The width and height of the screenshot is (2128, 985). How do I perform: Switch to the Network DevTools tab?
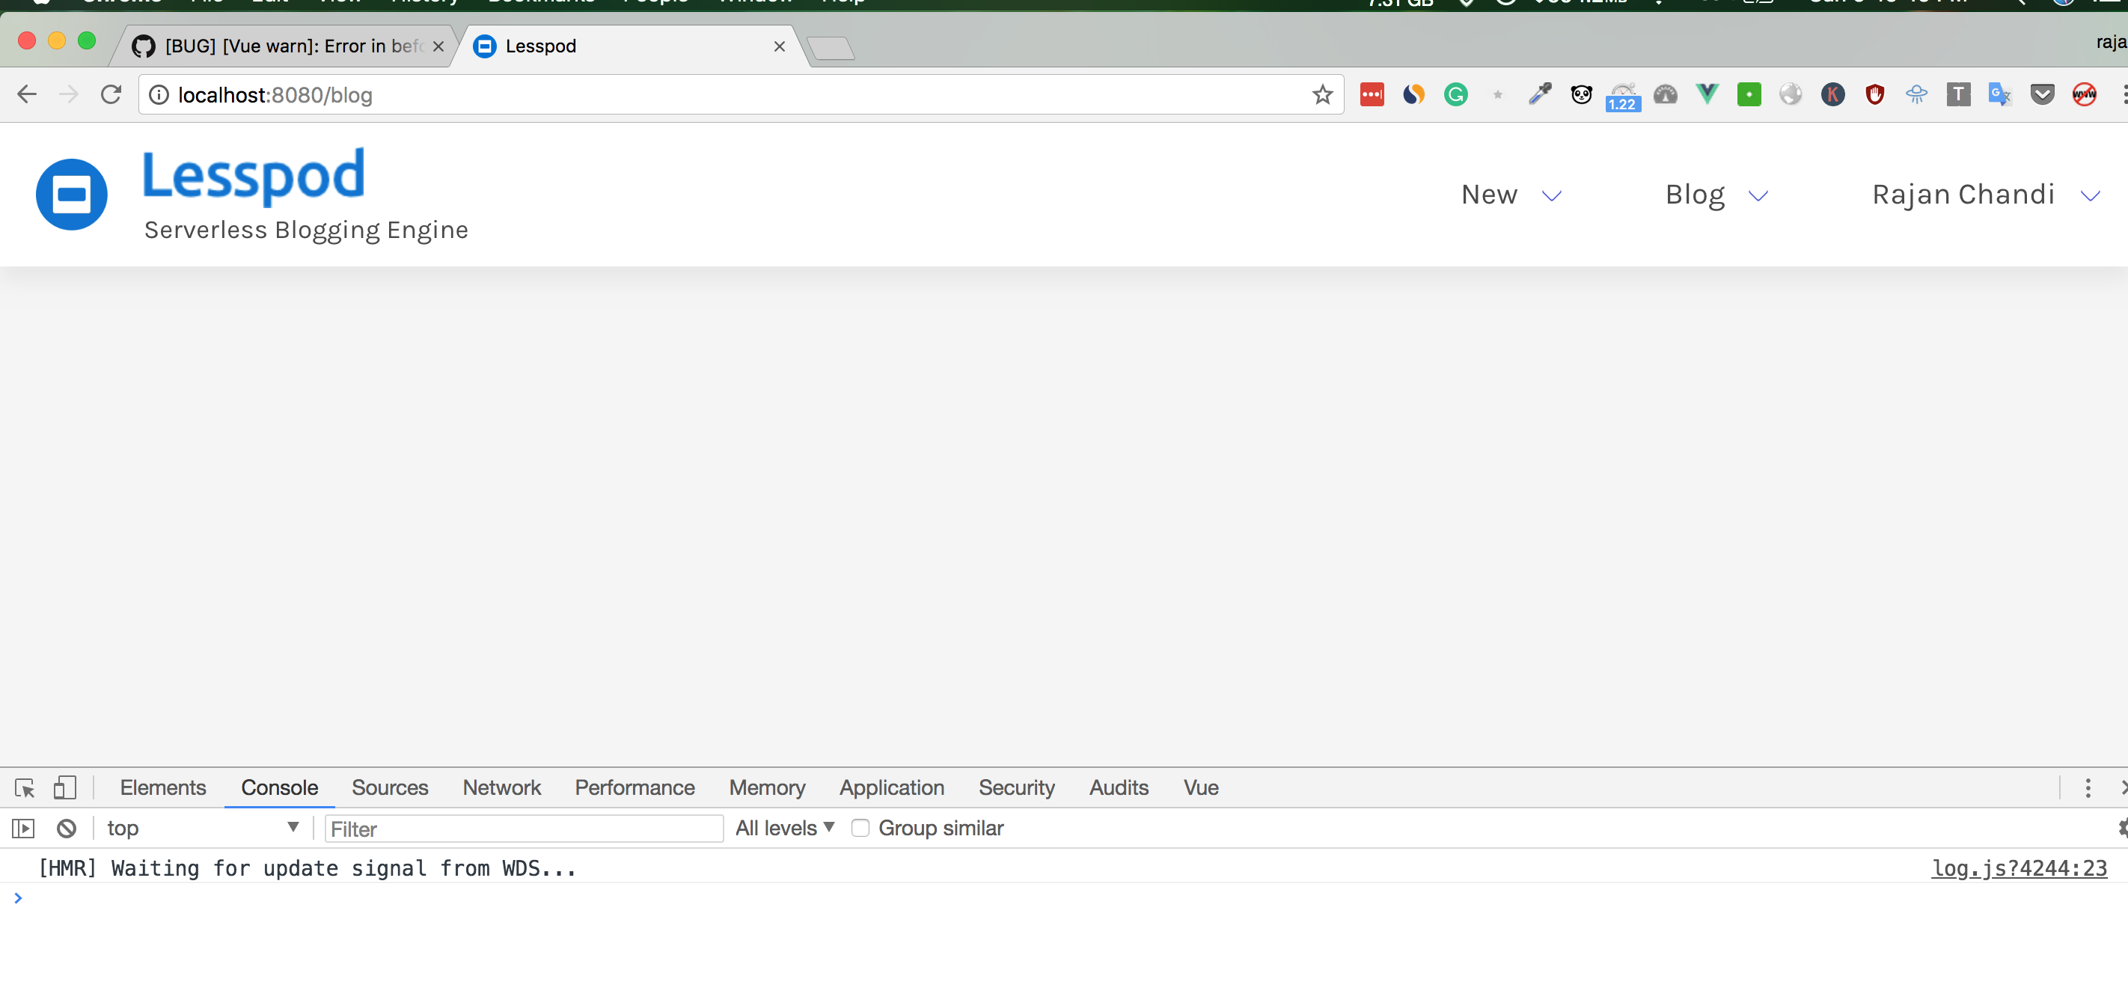501,787
